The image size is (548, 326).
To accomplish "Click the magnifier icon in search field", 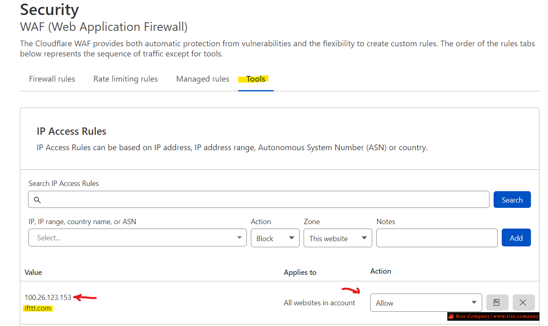I will 37,200.
